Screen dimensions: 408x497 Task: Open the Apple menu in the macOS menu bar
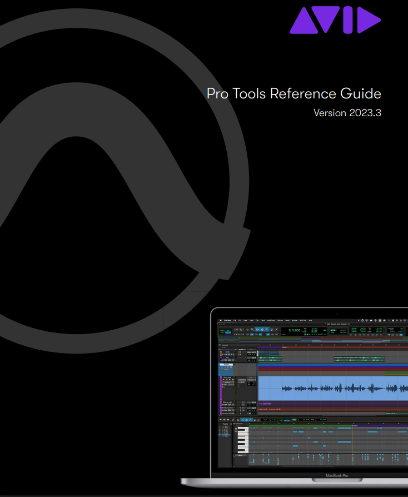(221, 320)
